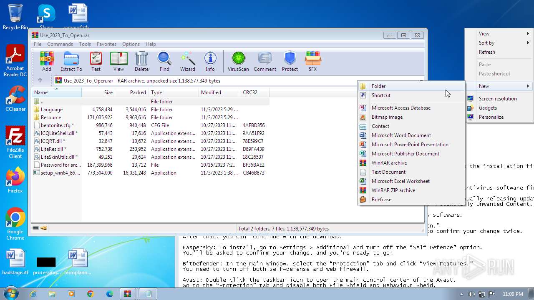534x300 pixels.
Task: Sort by the Name column header
Action: pos(56,92)
